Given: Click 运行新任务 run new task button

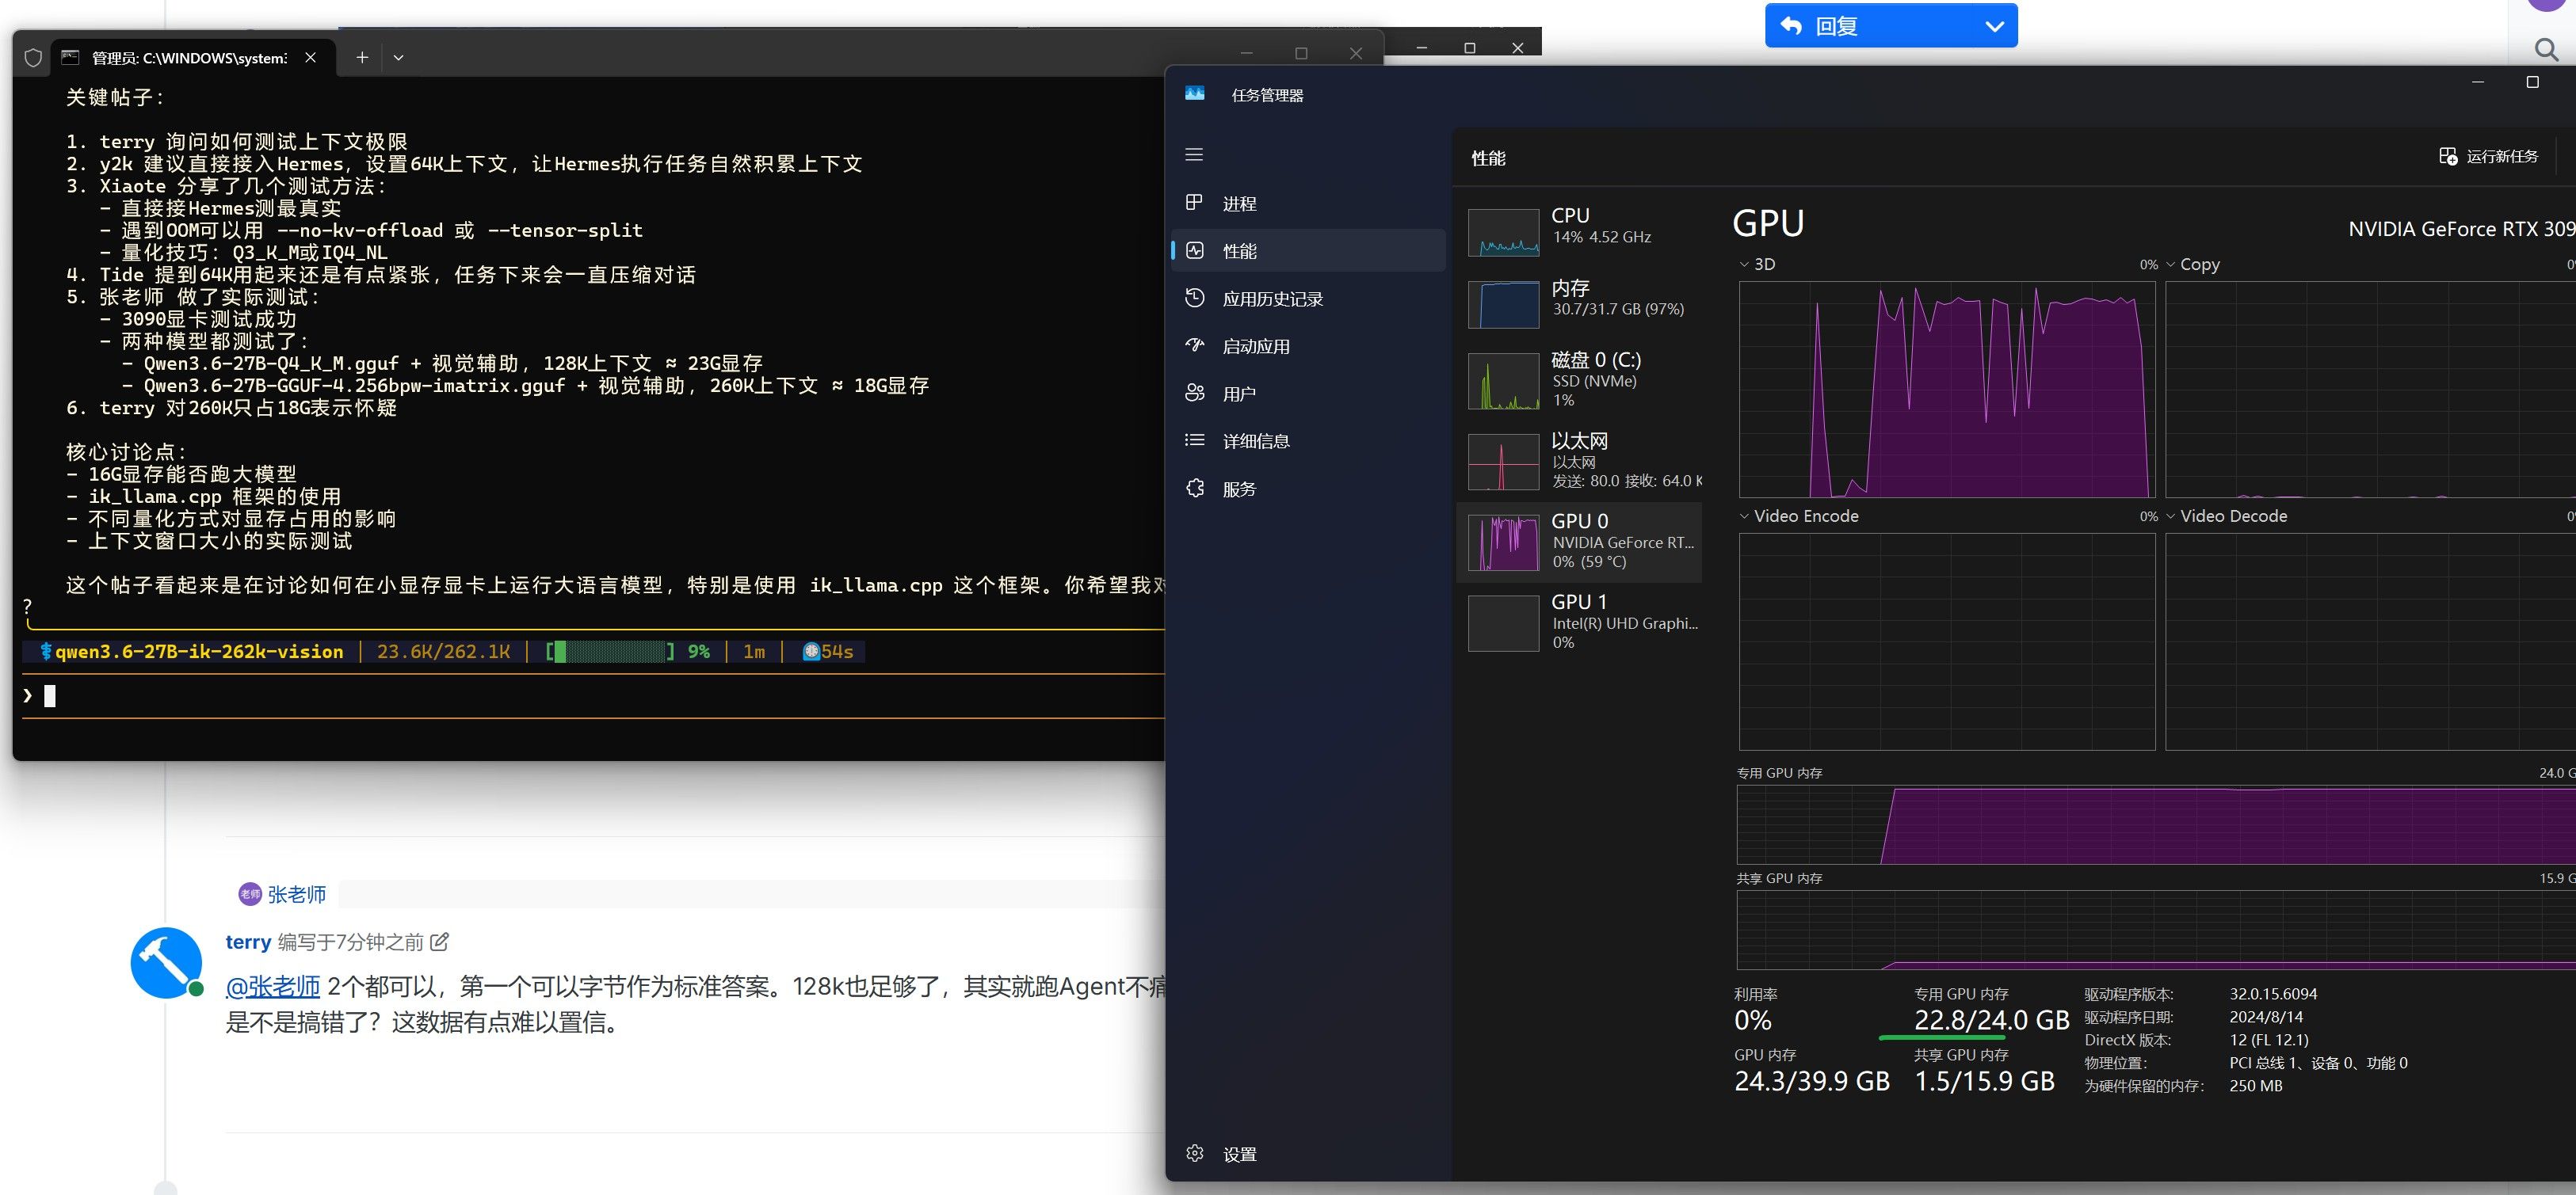Looking at the screenshot, I should (2489, 157).
